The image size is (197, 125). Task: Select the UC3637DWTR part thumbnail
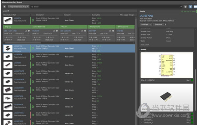[8, 73]
